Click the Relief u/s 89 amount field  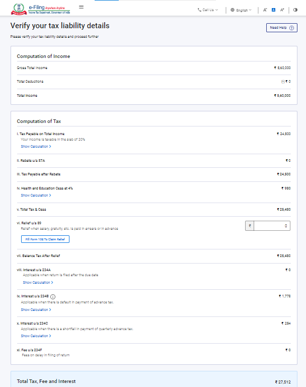click(272, 226)
